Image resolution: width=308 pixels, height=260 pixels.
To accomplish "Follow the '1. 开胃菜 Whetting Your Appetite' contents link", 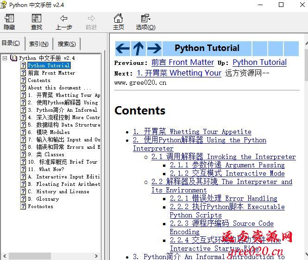I will (192, 132).
